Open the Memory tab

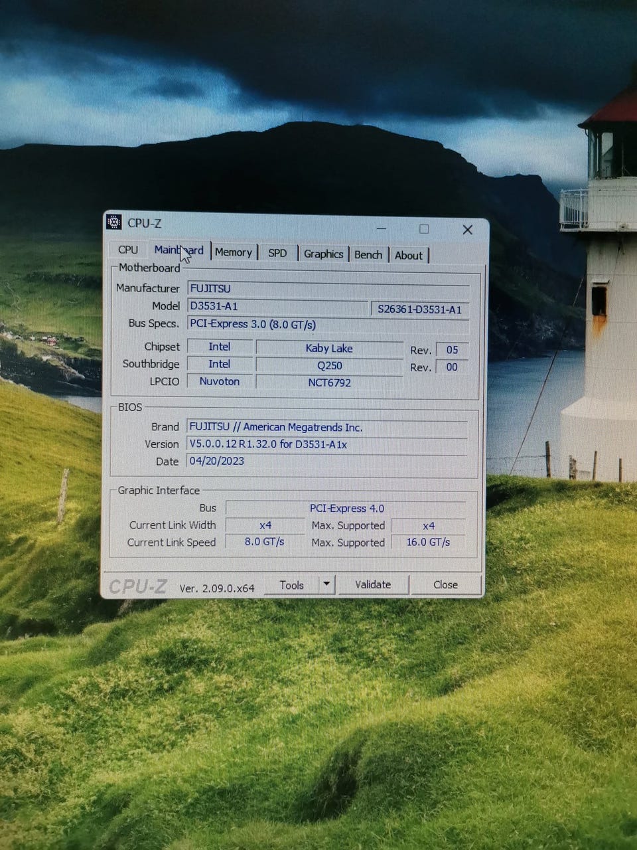click(233, 252)
